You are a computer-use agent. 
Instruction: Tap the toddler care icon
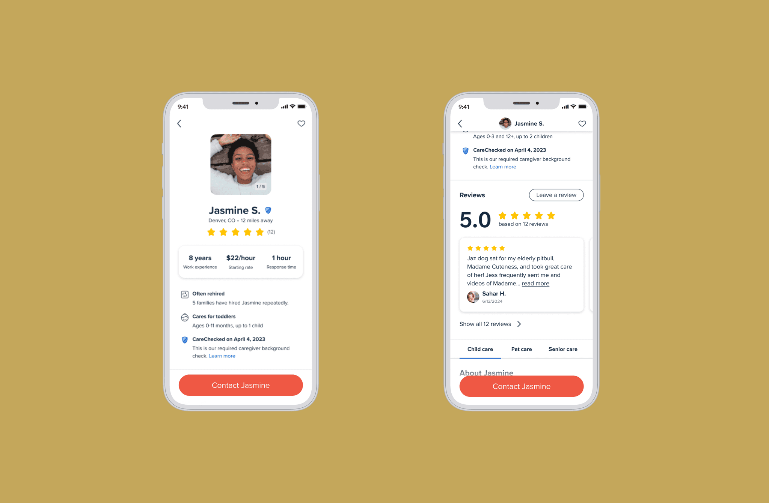coord(184,316)
